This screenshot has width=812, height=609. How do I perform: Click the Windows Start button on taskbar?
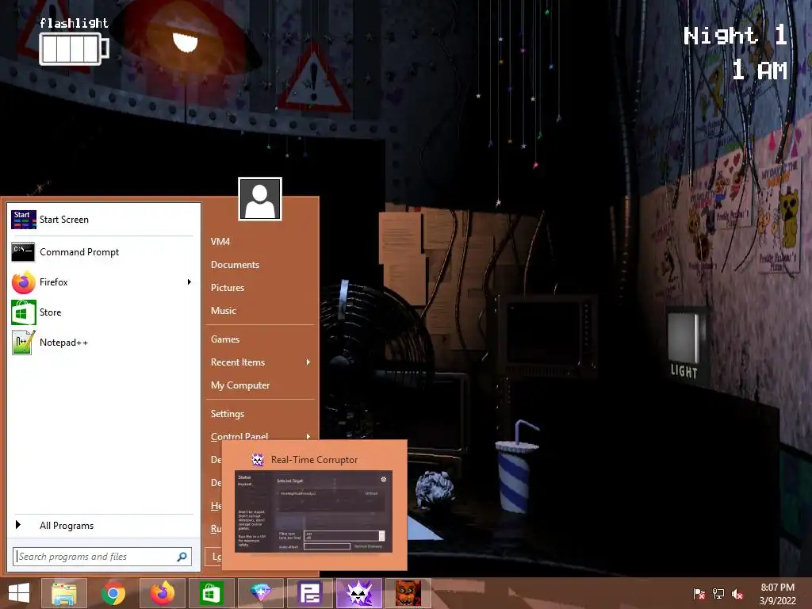tap(19, 593)
